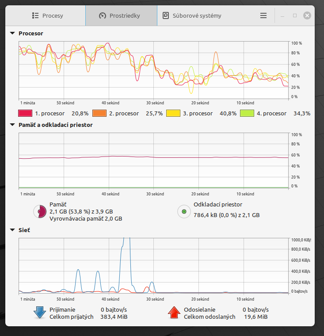The width and height of the screenshot is (324, 336).
Task: Change the 1. procesor red color swatch
Action: coord(25,113)
